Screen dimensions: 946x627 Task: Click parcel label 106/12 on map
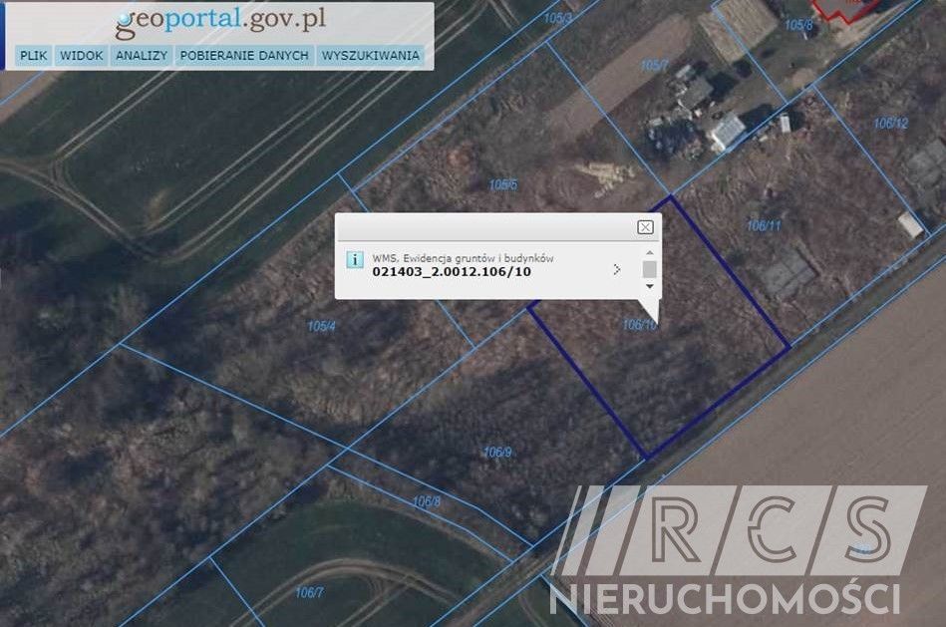(x=890, y=123)
